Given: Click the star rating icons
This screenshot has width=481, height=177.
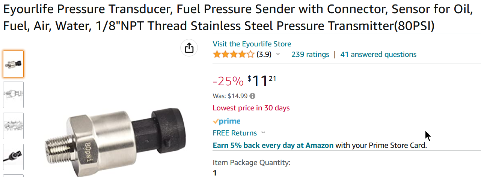Looking at the screenshot, I should pyautogui.click(x=234, y=55).
